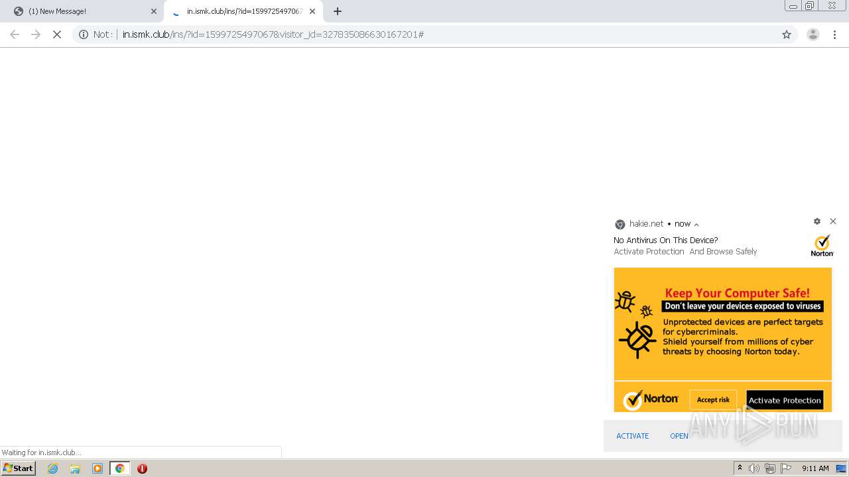Click the ACTIVATE notification action

[633, 436]
